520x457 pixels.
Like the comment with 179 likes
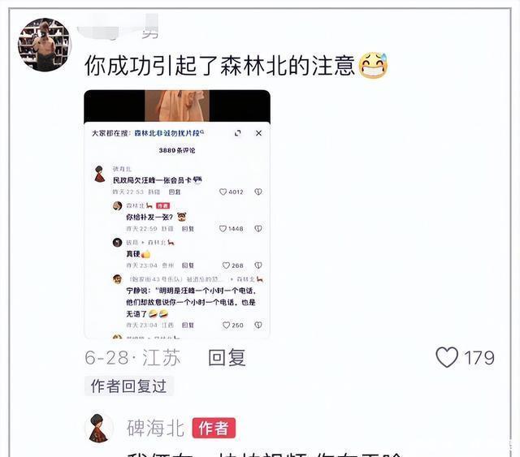(x=447, y=357)
